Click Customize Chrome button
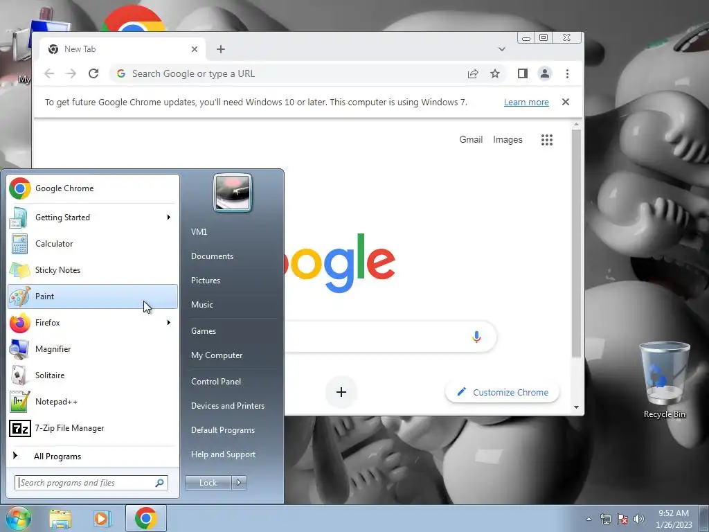This screenshot has height=532, width=709. 503,392
